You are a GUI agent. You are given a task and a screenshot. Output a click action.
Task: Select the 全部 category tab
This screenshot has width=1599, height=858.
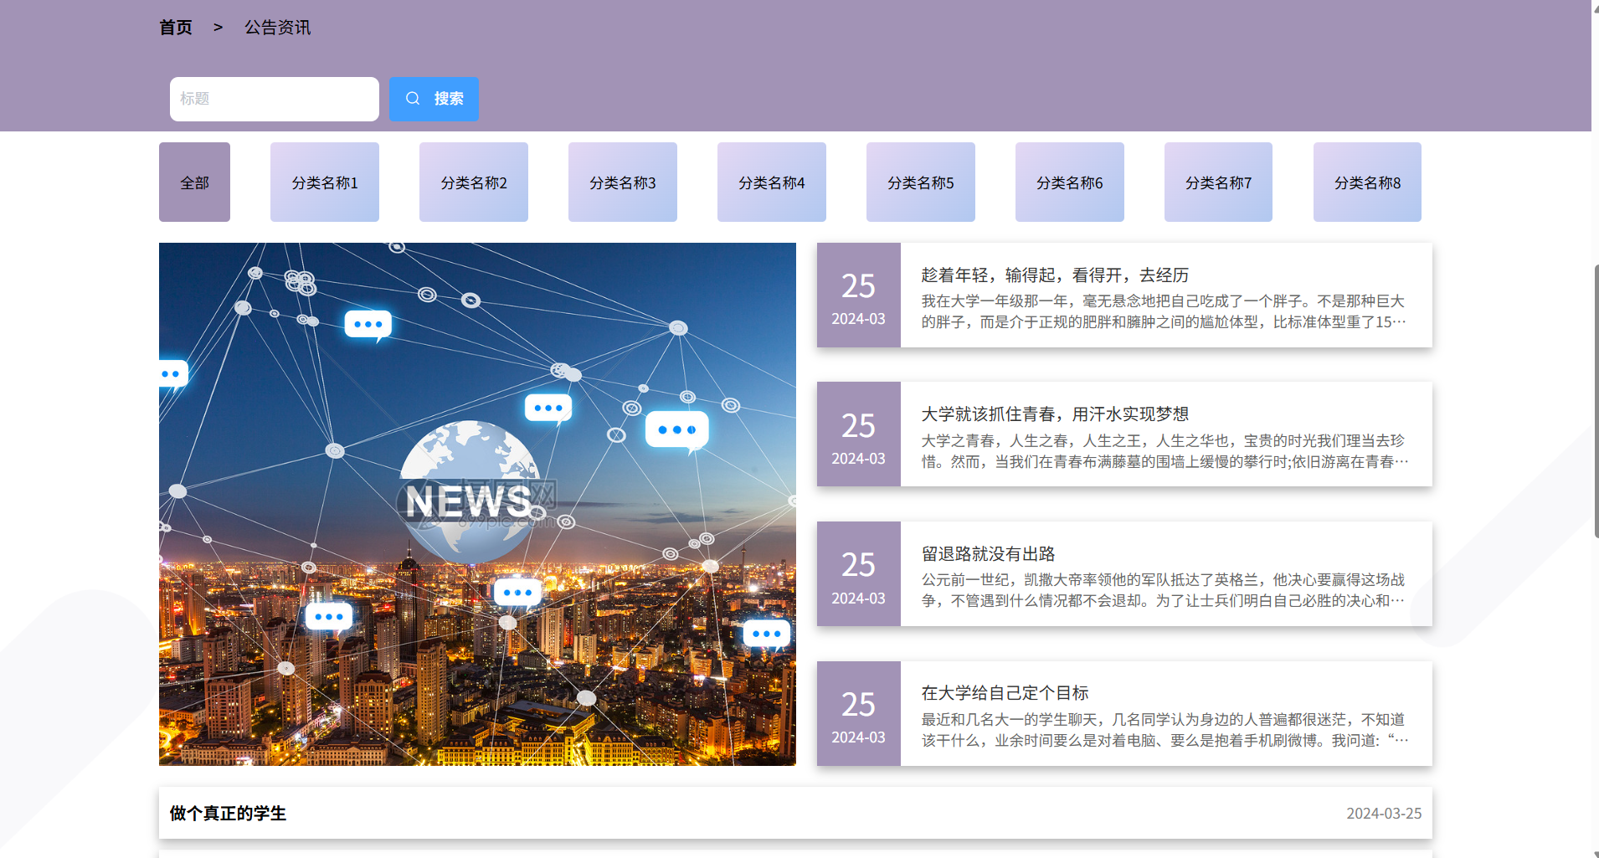[x=194, y=182]
